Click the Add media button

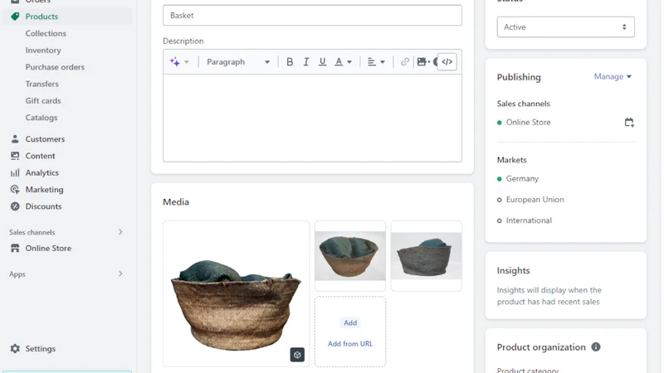point(350,322)
